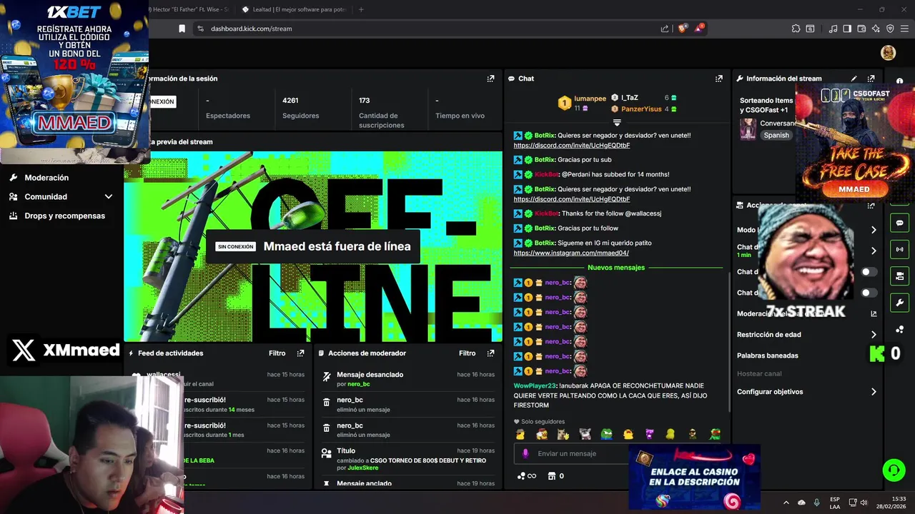Expand the chat 1 min row chevron
915x514 pixels.
(874, 251)
